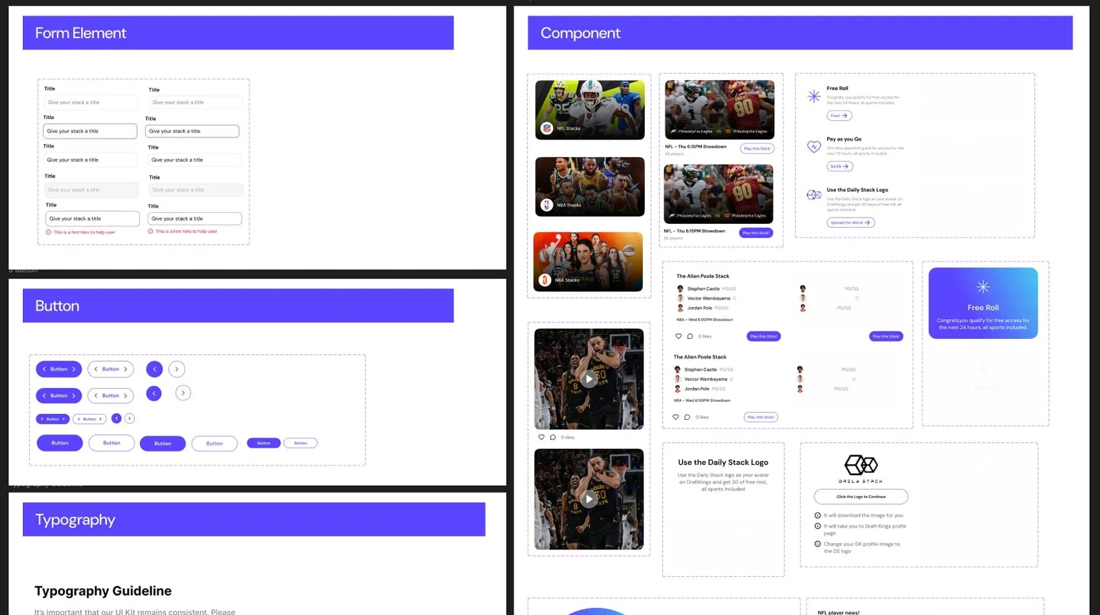Screen dimensions: 1100x615
Task: Click the icon beside 'Change your DK profile image'
Action: click(817, 544)
